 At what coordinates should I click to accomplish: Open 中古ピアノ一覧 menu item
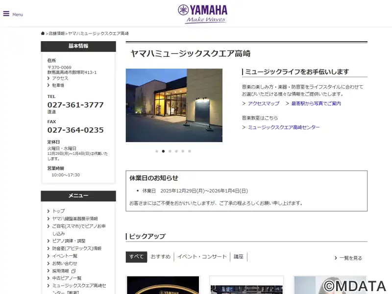point(67,278)
